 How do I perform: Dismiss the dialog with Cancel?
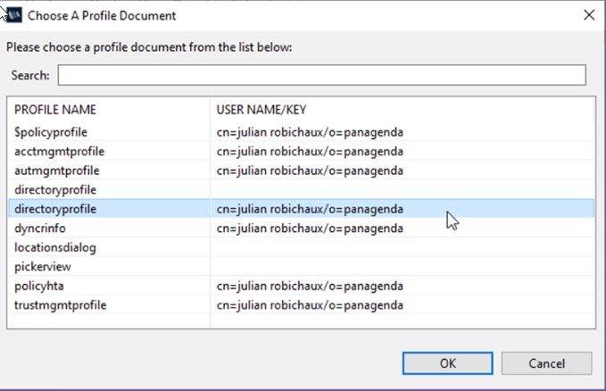[x=546, y=363]
